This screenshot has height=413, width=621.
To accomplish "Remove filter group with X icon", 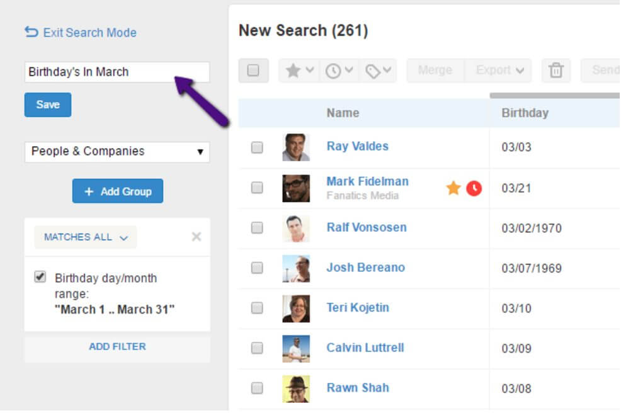I will click(196, 237).
